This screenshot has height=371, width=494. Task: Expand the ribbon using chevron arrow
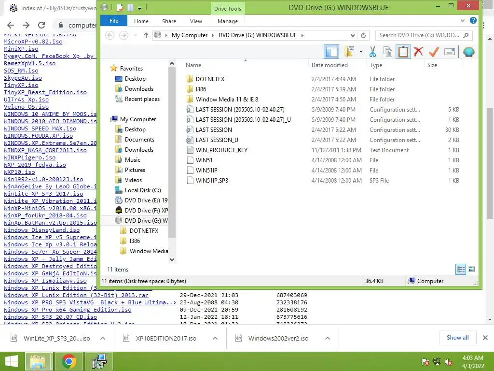[463, 21]
